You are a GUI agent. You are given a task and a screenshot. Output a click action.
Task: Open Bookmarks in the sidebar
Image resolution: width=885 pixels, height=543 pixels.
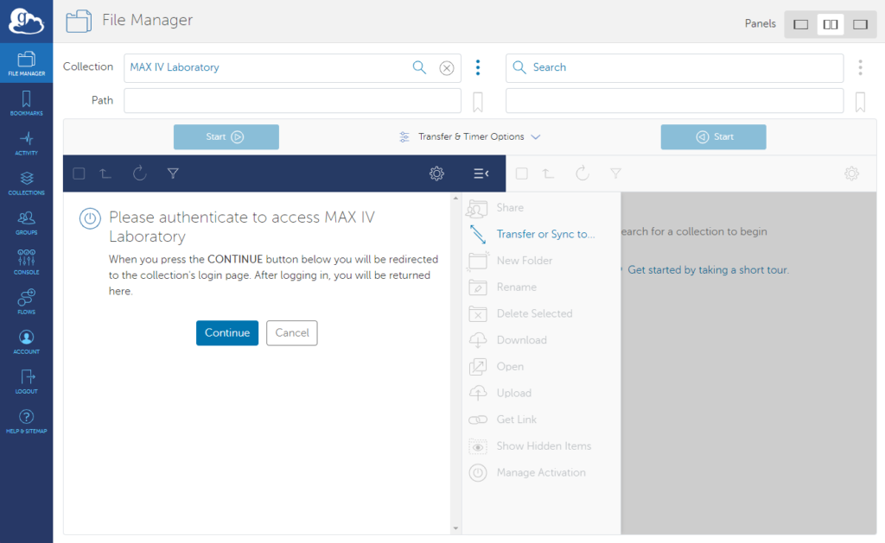coord(27,104)
